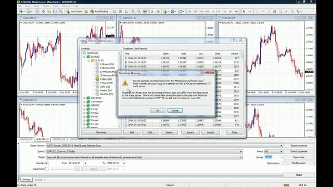
Task: Click History Center records vertical scrollbar
Action: point(241,90)
